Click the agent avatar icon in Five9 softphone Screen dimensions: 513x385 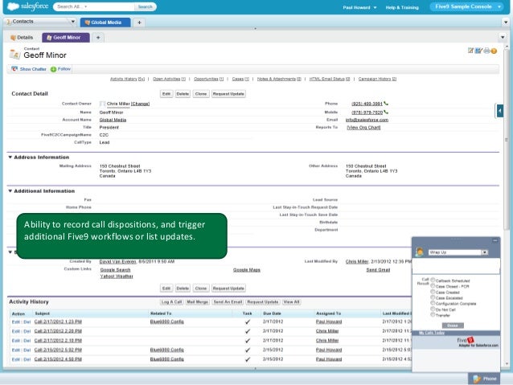[420, 252]
